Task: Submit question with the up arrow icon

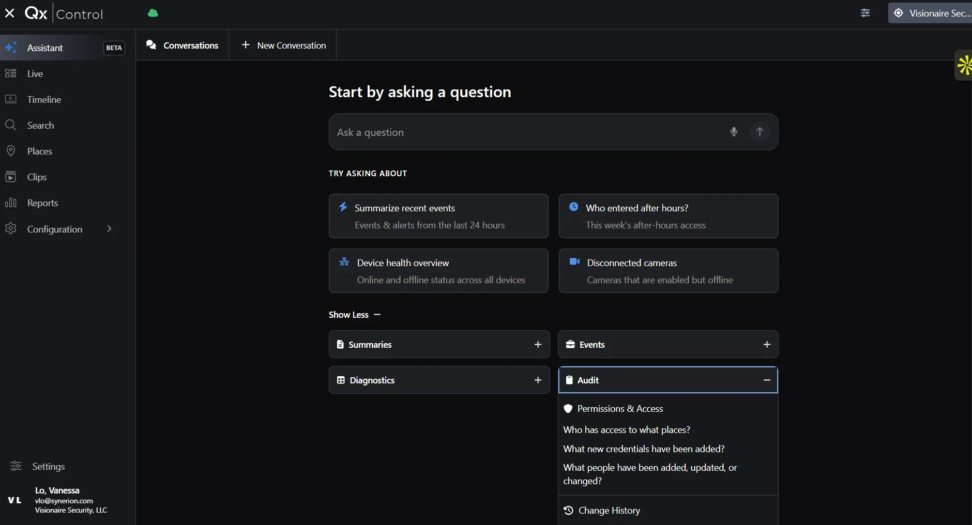Action: point(760,132)
